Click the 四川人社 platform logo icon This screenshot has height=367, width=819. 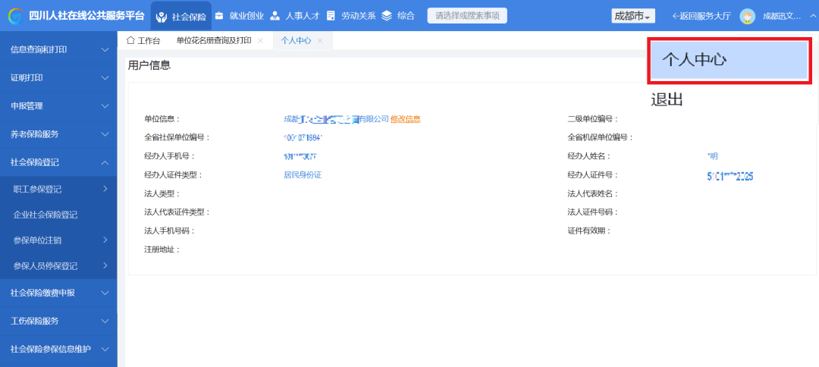(x=14, y=16)
